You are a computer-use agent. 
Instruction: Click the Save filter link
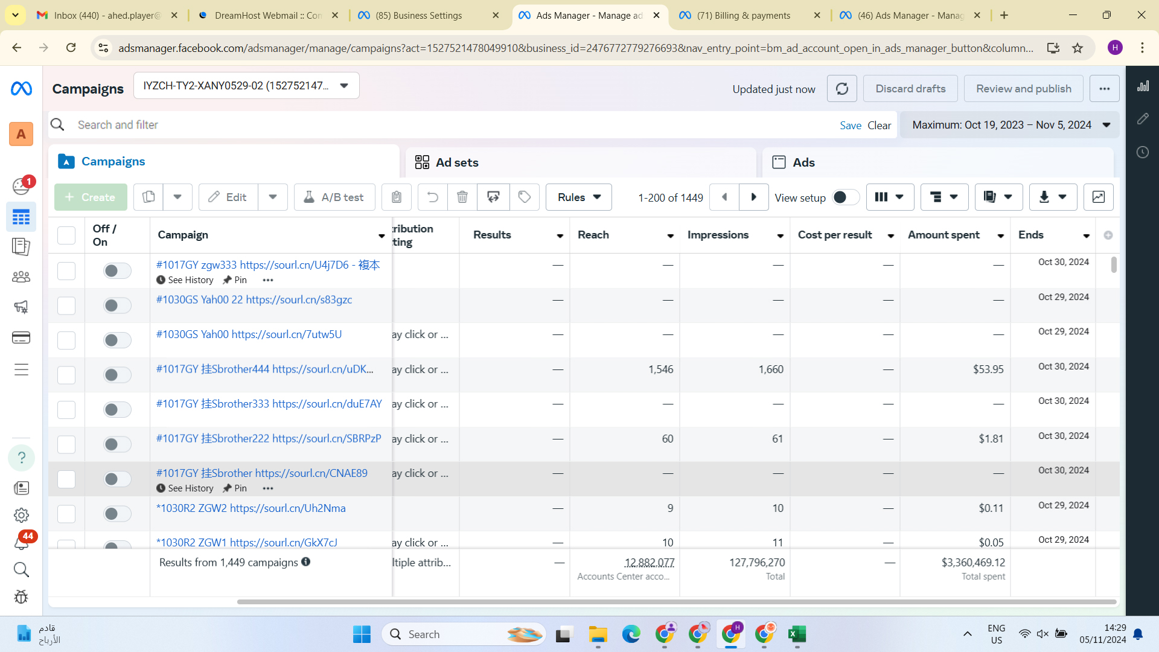click(x=850, y=126)
